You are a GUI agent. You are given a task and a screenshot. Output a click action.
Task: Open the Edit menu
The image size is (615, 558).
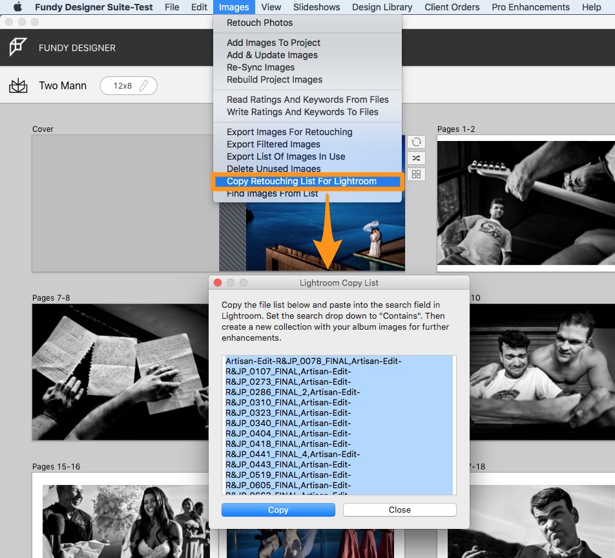click(x=199, y=7)
